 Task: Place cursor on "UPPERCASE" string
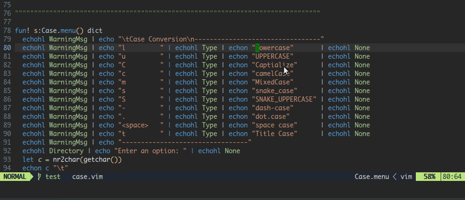272,56
